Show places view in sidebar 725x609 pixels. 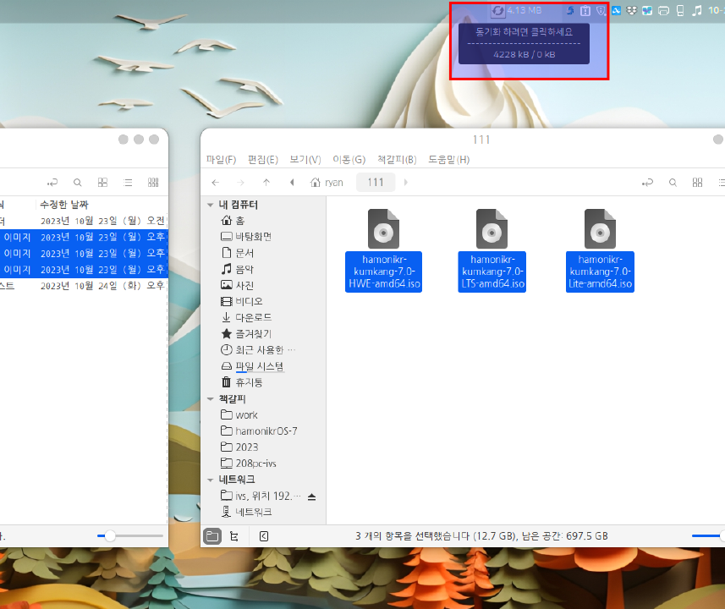(212, 535)
